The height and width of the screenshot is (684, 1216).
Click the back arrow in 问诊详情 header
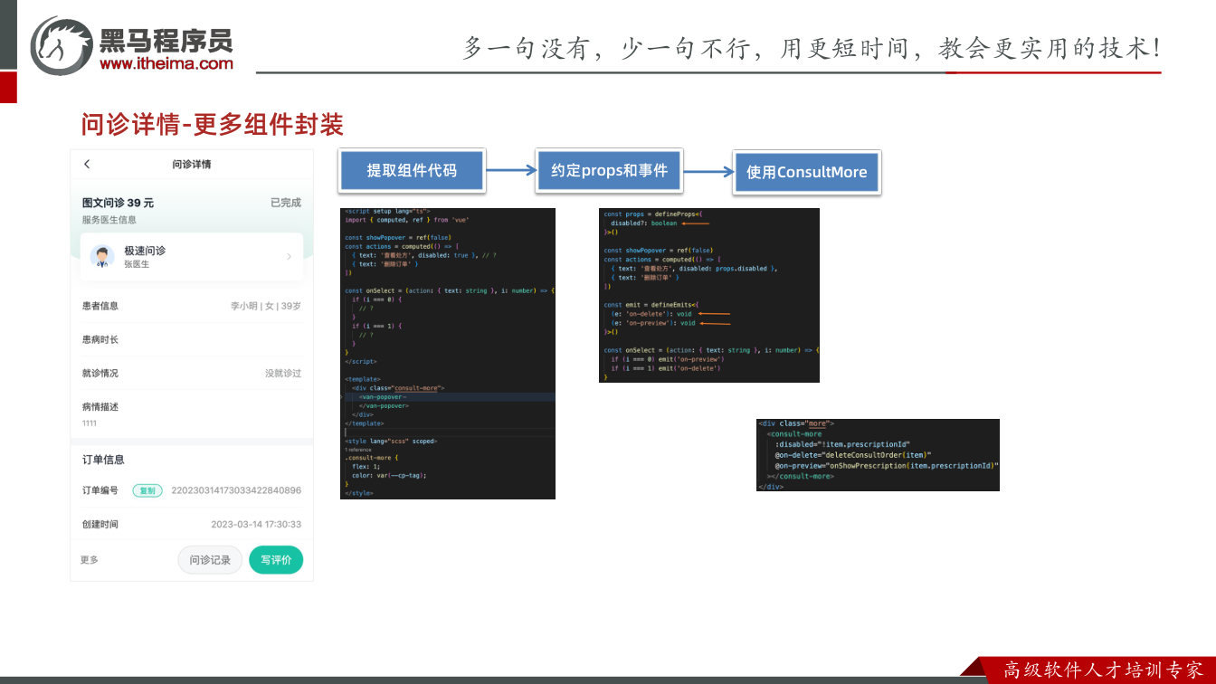(x=87, y=164)
